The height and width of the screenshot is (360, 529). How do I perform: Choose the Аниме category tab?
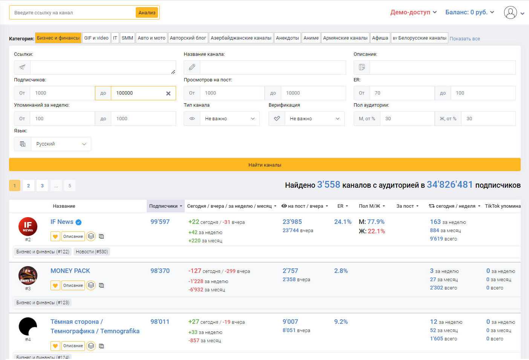[311, 38]
